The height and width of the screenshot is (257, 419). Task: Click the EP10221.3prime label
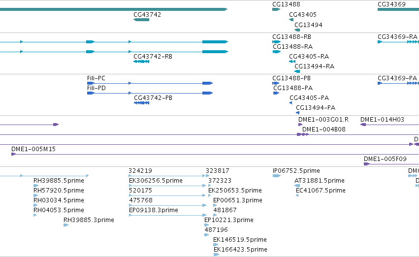229,221
